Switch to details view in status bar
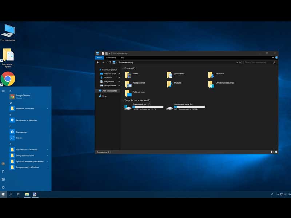Viewport: 291px width, 218px height. [272, 152]
